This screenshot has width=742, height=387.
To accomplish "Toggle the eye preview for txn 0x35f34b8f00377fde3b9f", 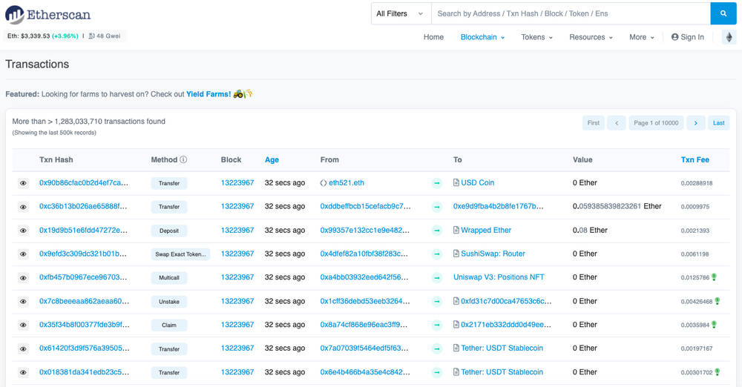I will (23, 325).
